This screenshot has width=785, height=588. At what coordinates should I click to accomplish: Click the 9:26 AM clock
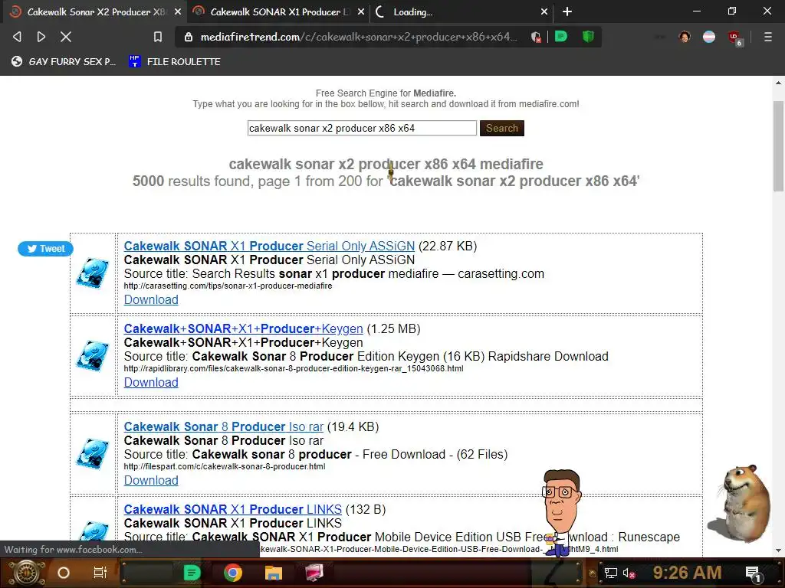pos(687,573)
